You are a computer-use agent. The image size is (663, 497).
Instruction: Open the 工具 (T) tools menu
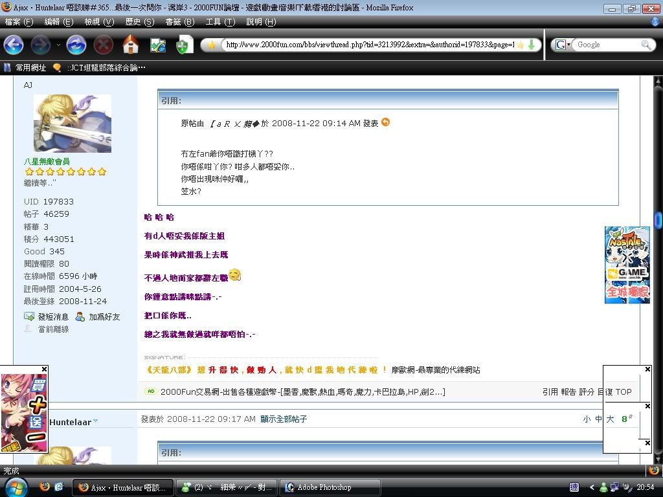[220, 21]
